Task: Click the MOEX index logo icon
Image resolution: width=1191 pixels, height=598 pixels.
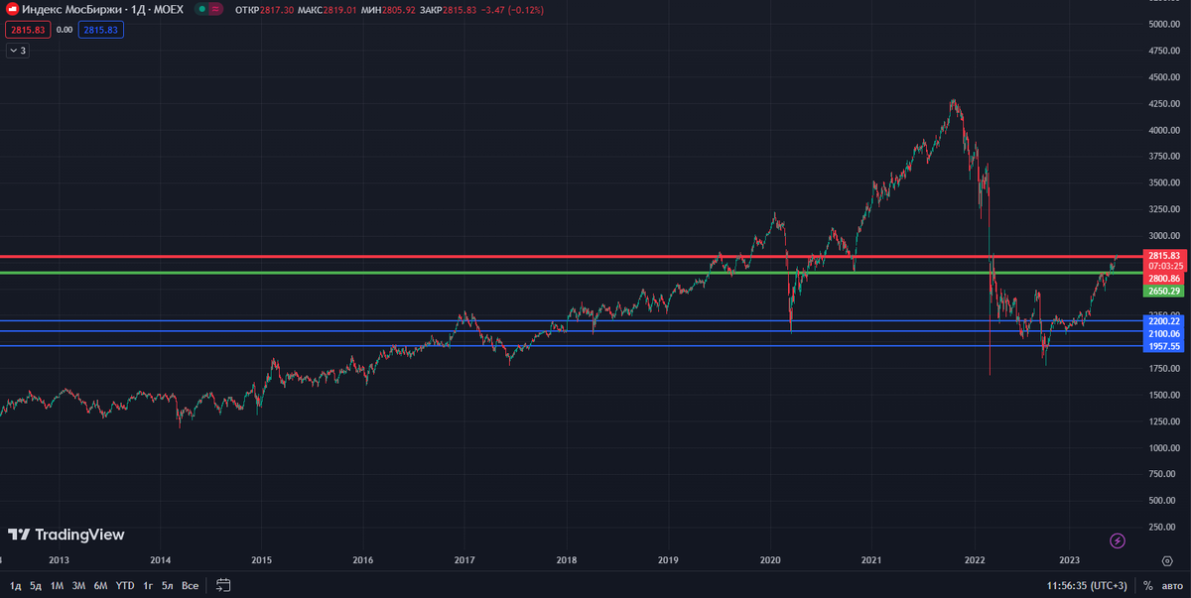Action: click(11, 9)
